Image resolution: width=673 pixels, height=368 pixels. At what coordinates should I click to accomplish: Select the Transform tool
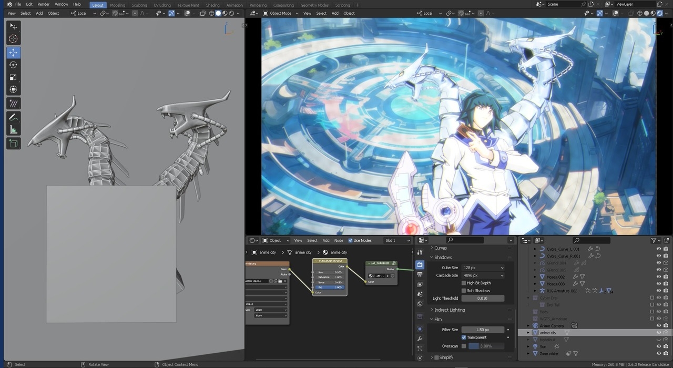pos(14,89)
